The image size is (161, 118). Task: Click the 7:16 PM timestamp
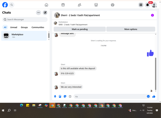click(x=103, y=46)
